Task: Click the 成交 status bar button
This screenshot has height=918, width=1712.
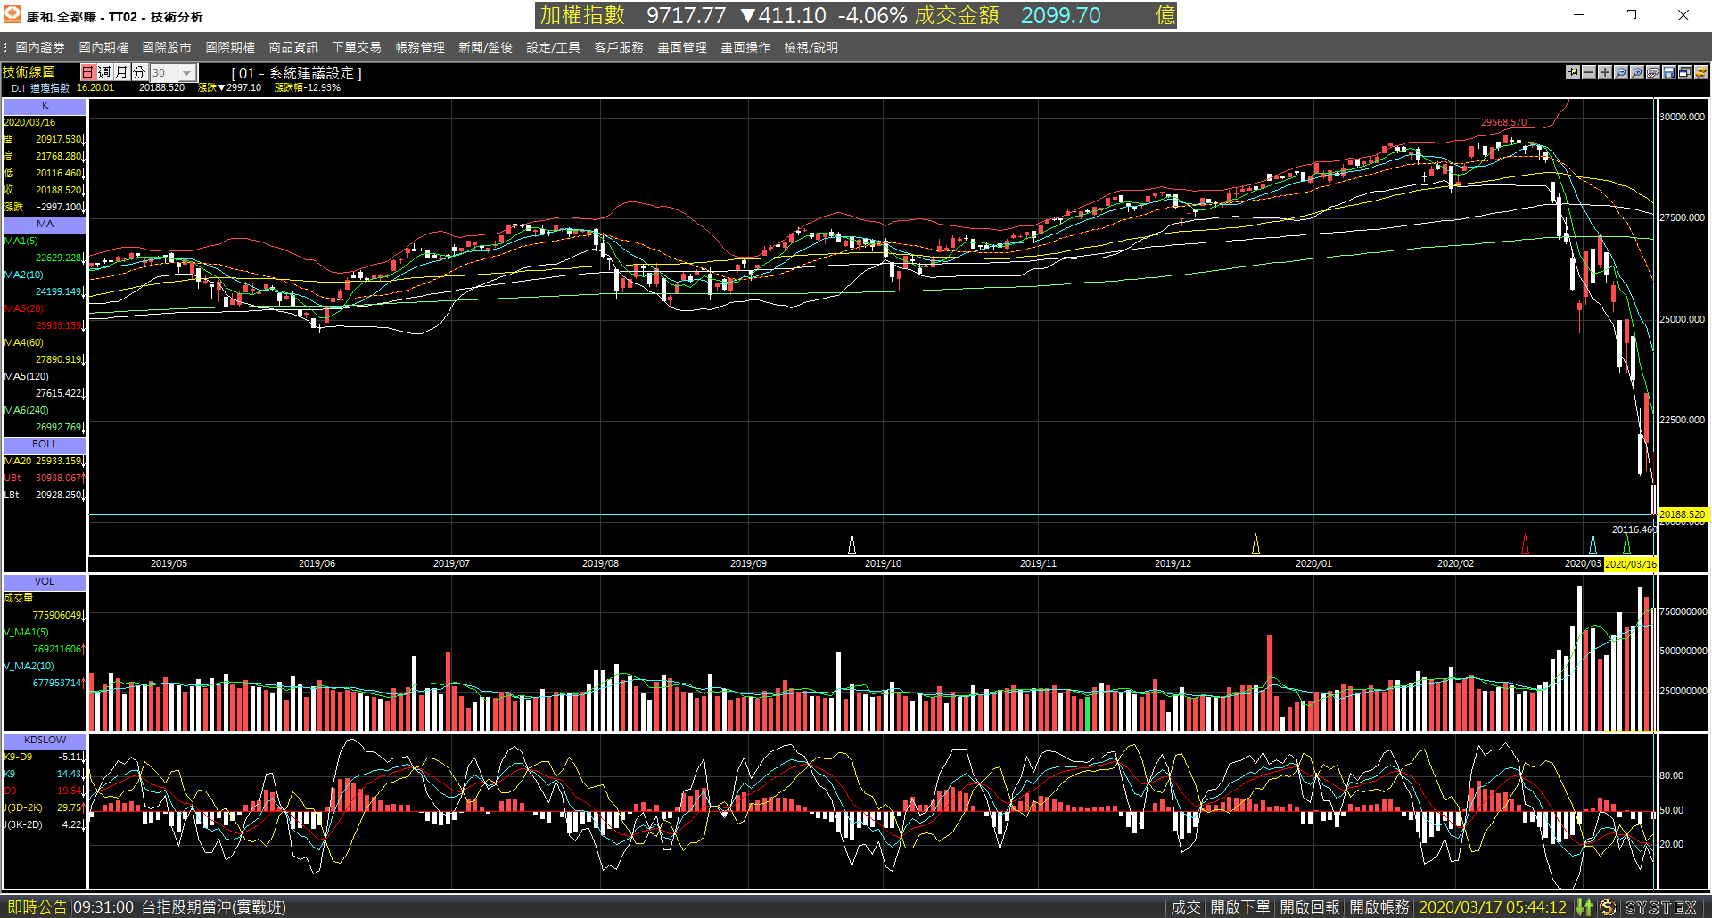Action: (1186, 907)
